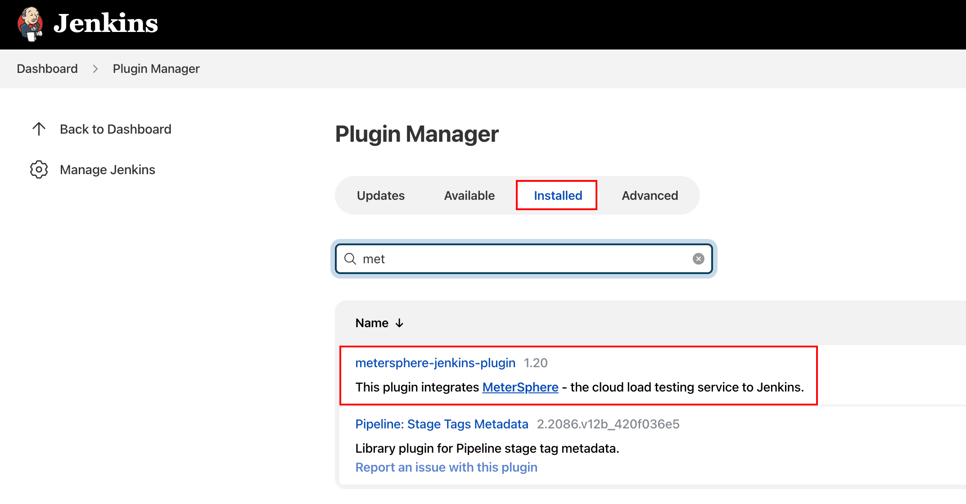Toggle the Name sort direction arrow

click(x=399, y=323)
